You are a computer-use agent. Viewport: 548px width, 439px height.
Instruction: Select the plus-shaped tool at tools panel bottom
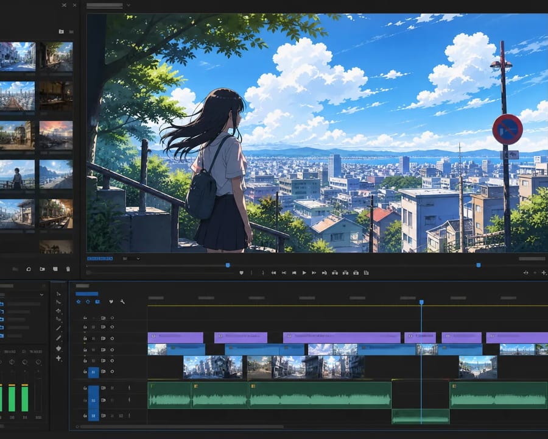(x=58, y=358)
